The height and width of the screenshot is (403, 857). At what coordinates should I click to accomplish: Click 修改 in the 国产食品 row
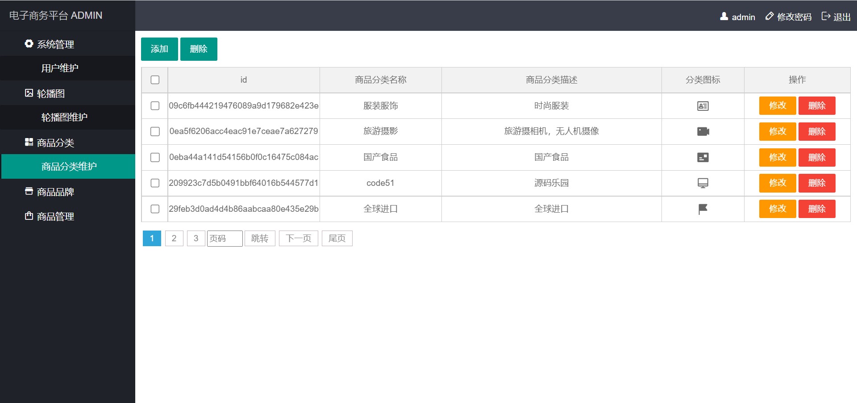tap(778, 157)
